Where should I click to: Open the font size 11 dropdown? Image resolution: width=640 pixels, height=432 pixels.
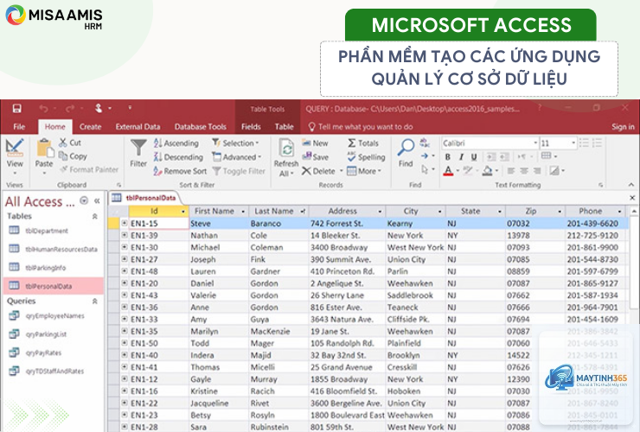pos(573,143)
